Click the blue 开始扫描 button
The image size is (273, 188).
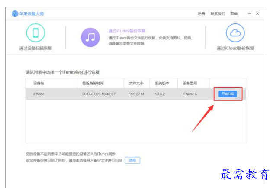(x=228, y=94)
